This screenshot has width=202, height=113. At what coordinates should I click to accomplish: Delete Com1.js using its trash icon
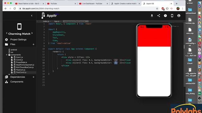15,57
